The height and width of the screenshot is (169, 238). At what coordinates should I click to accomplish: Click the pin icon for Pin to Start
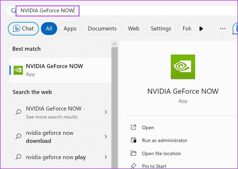134,166
